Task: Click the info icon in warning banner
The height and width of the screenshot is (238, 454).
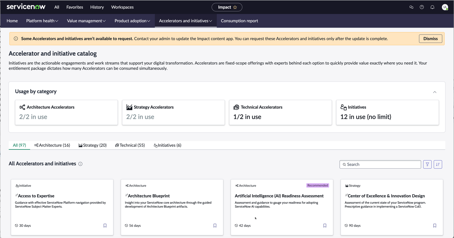Action: pos(16,39)
